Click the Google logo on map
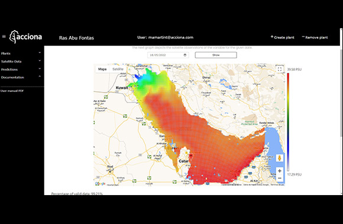 coord(101,184)
